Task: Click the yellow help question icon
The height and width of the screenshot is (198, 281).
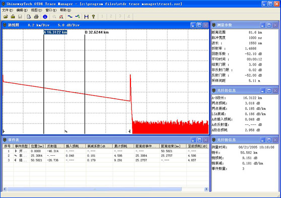Action: pyautogui.click(x=93, y=17)
